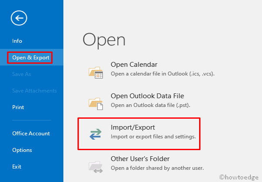This screenshot has height=182, width=262.
Task: Click the back arrow to leave Backstage
Action: 20,18
